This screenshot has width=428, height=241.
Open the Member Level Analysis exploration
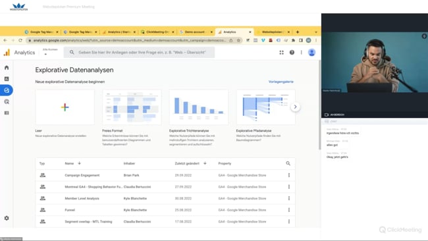(x=82, y=198)
